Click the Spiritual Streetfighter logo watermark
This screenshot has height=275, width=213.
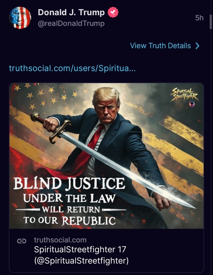pos(184,95)
